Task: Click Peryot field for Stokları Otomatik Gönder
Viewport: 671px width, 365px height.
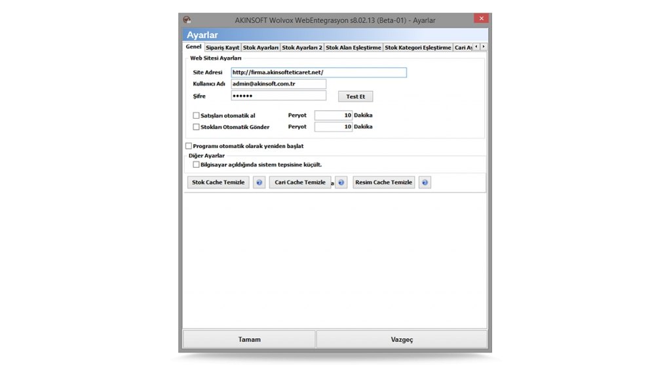Action: [334, 127]
